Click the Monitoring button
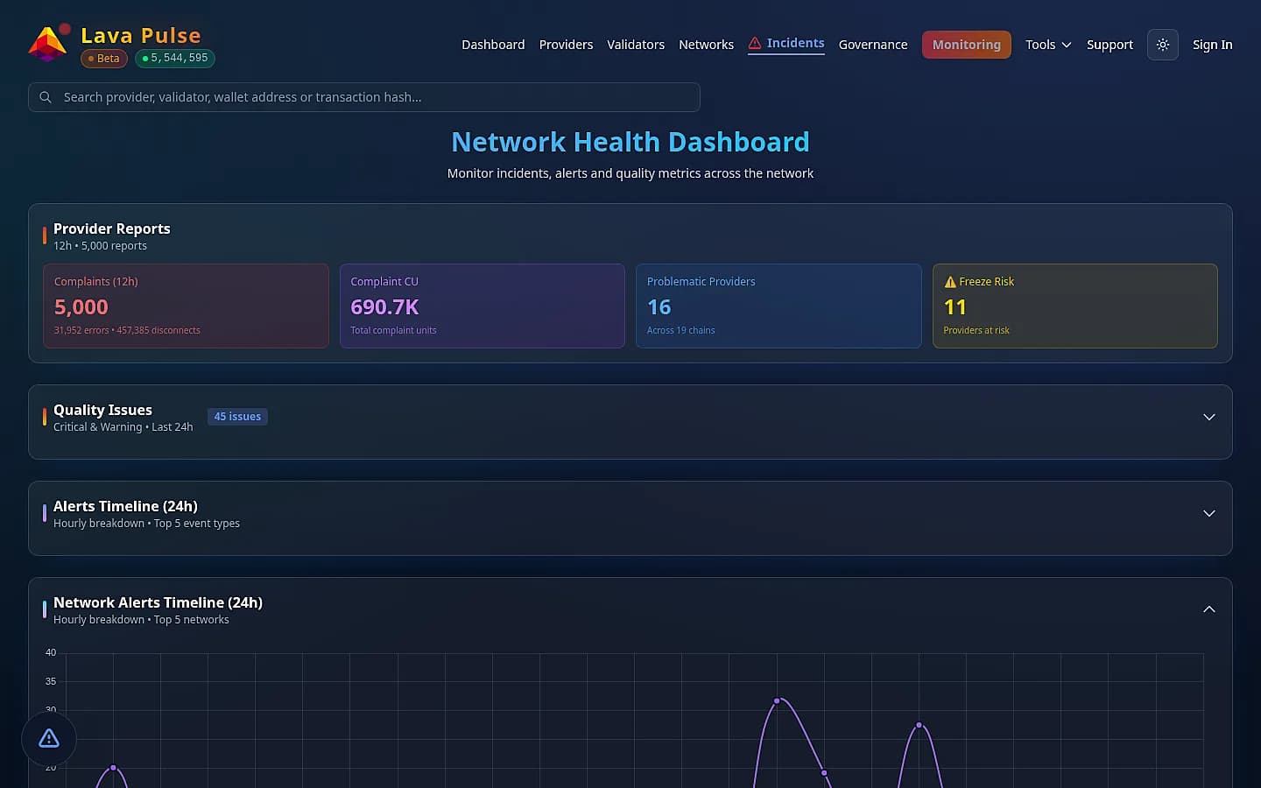The width and height of the screenshot is (1261, 788). tap(967, 45)
